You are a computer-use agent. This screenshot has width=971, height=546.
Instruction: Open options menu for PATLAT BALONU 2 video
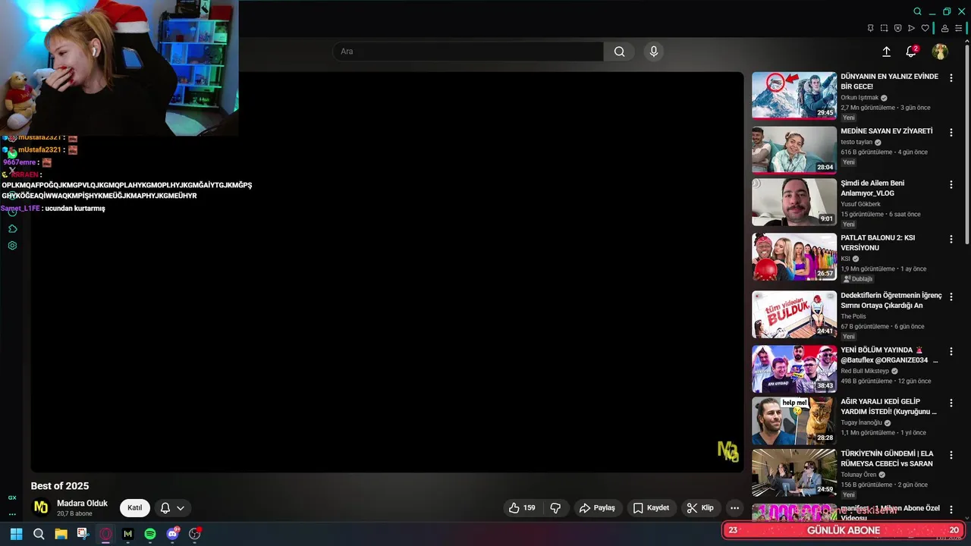click(951, 239)
